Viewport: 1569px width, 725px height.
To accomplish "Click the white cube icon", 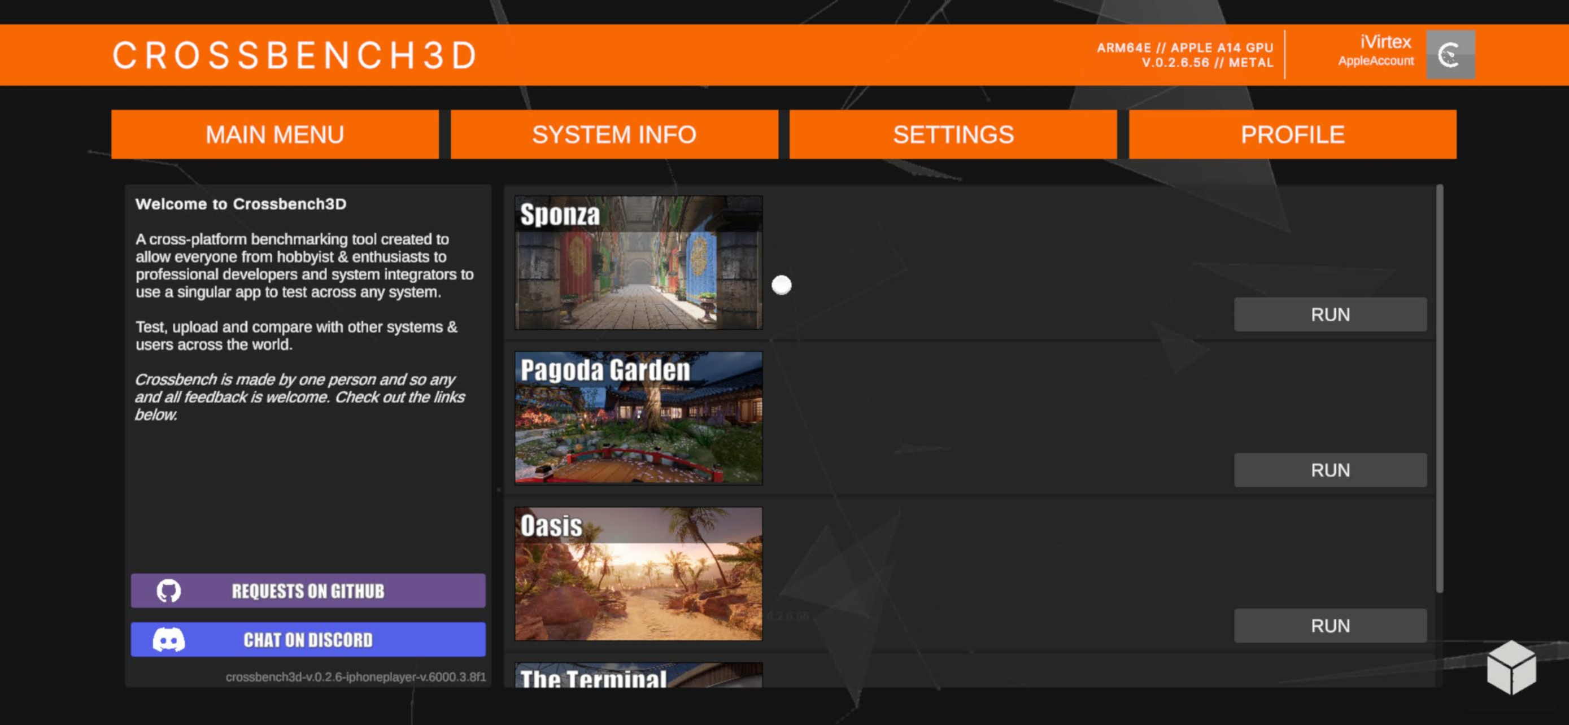I will click(1511, 667).
